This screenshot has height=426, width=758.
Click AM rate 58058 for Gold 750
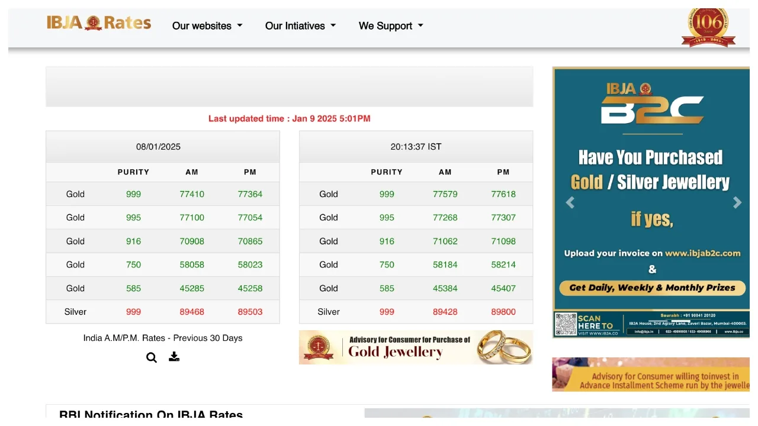(192, 265)
